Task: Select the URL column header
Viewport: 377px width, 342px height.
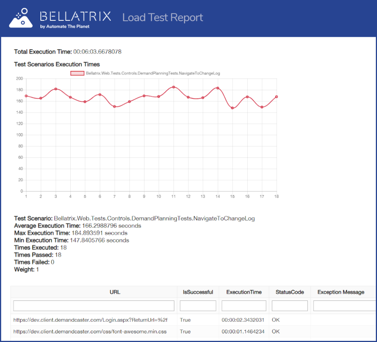Action: [x=115, y=292]
